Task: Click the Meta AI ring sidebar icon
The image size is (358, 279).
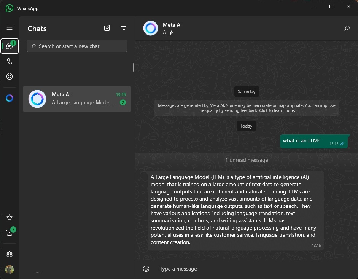Action: click(10, 98)
